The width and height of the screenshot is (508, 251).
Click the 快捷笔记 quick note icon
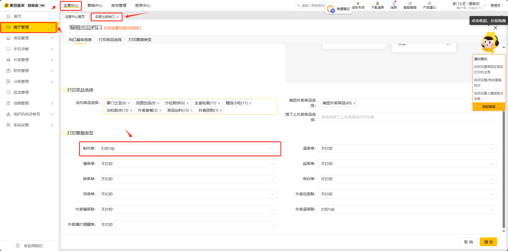point(331,9)
